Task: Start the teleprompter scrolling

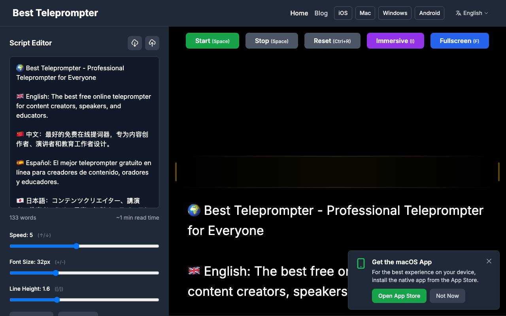Action: point(212,41)
